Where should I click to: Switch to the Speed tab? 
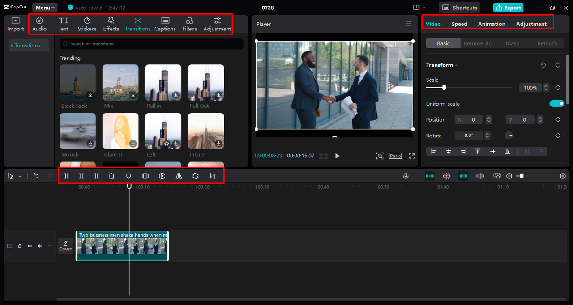pos(459,24)
